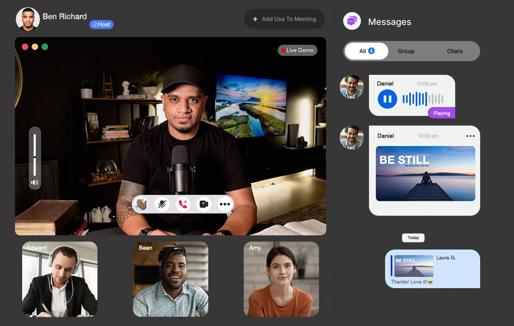514x326 pixels.
Task: Open more options in call toolbar
Action: 225,204
